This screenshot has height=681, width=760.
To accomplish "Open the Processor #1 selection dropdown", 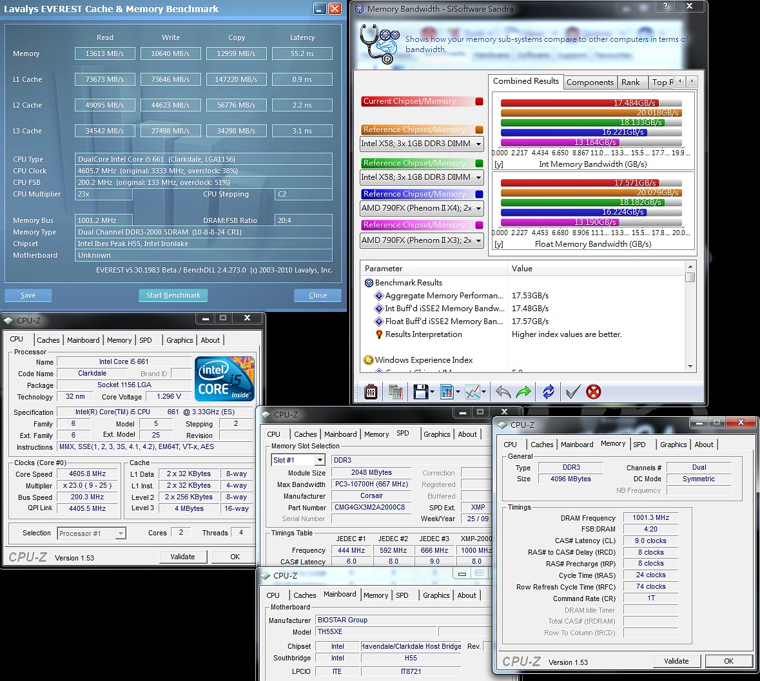I will click(121, 533).
